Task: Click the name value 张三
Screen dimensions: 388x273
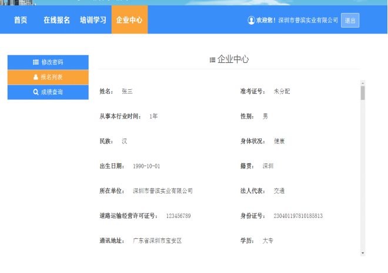Action: [x=127, y=92]
